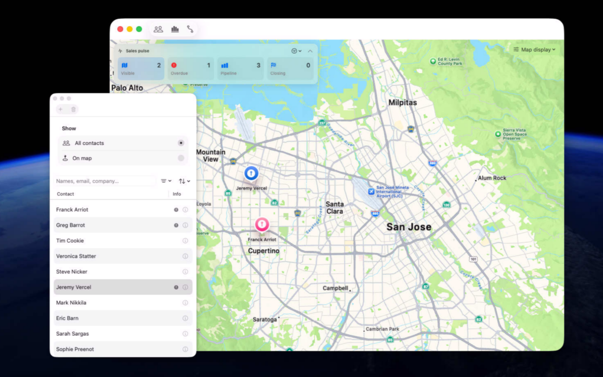
Task: Click the Cambrian Park label on map
Action: [x=382, y=329]
